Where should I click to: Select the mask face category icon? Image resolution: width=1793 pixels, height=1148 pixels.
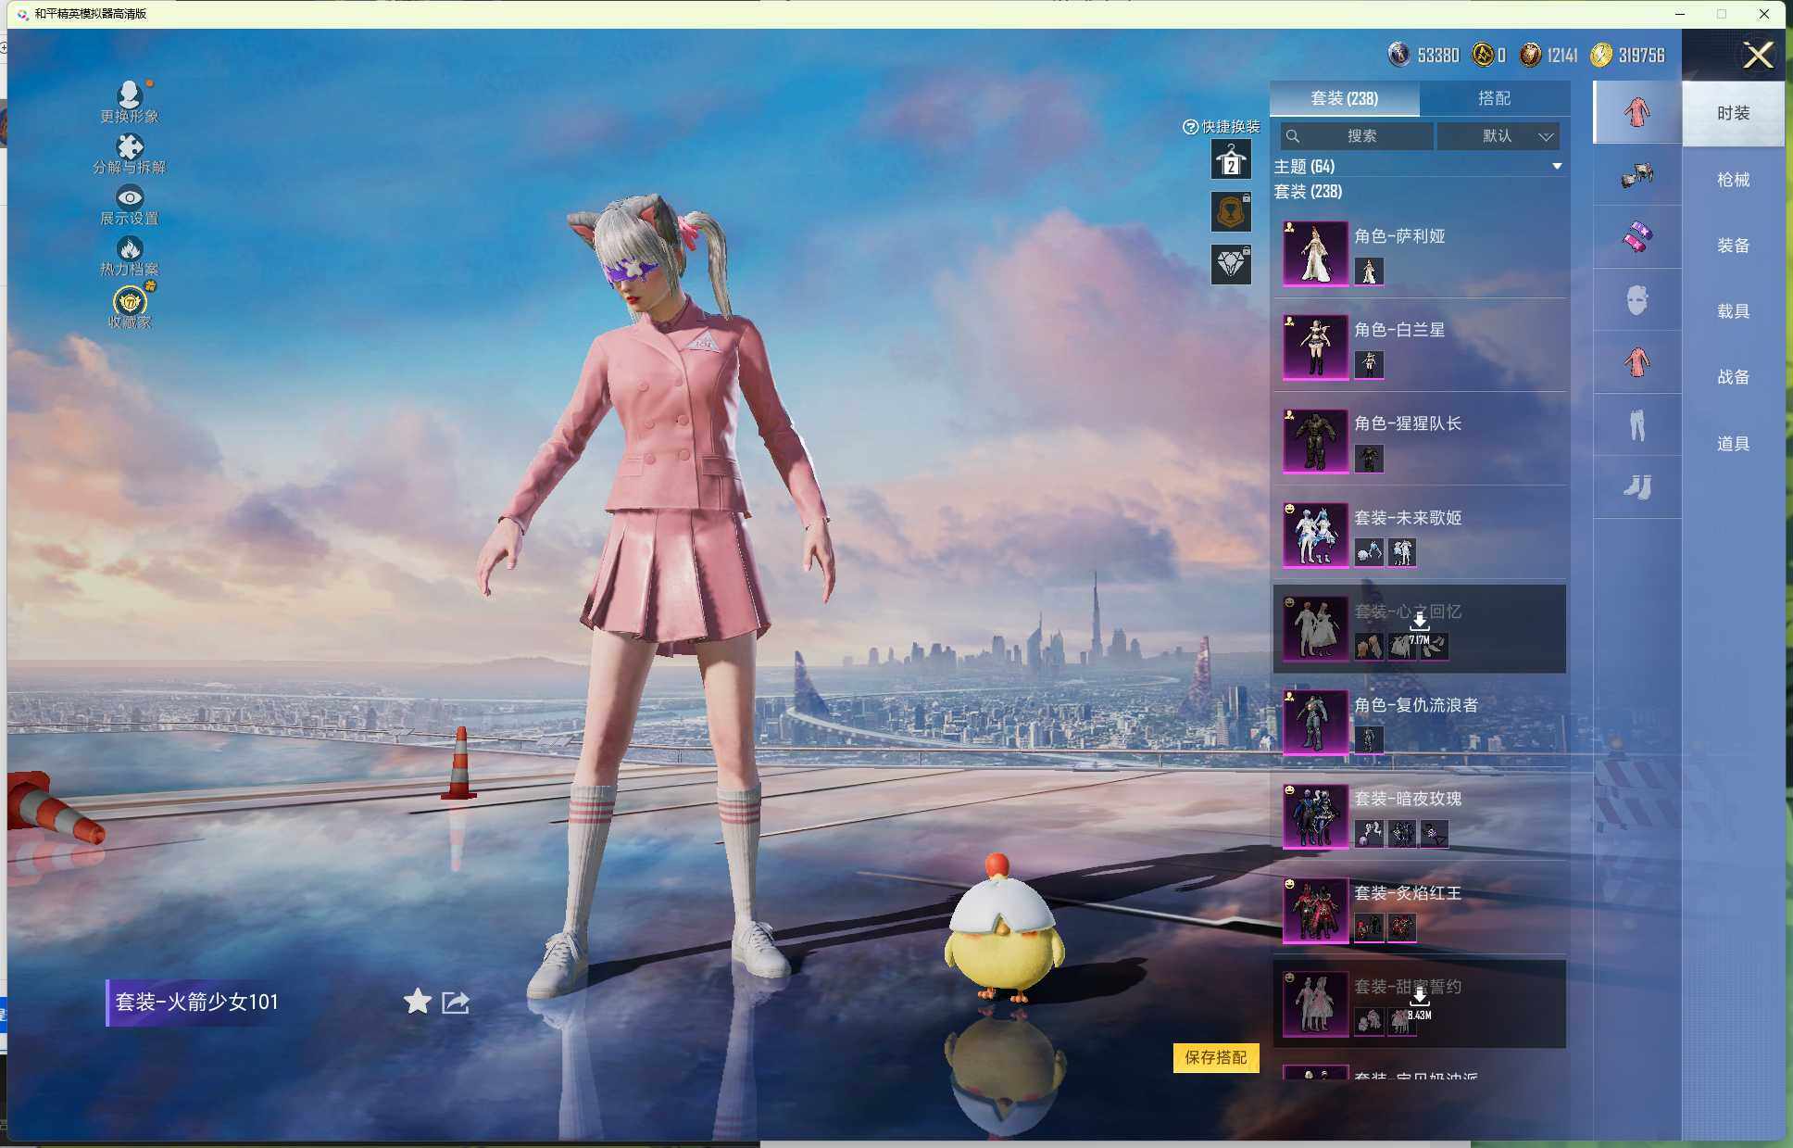tap(1636, 300)
